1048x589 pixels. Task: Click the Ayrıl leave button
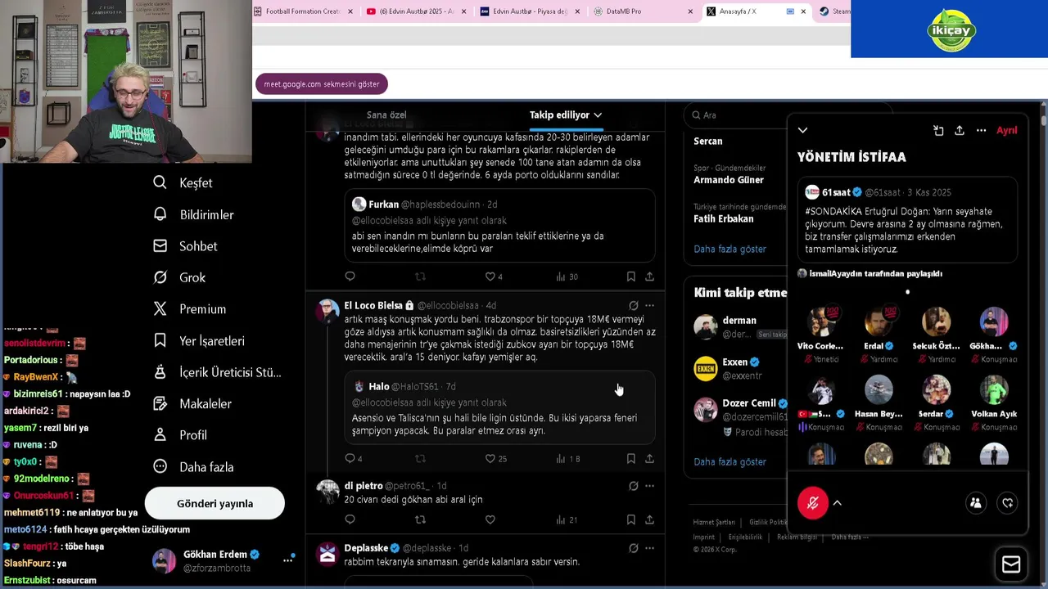(x=1006, y=130)
